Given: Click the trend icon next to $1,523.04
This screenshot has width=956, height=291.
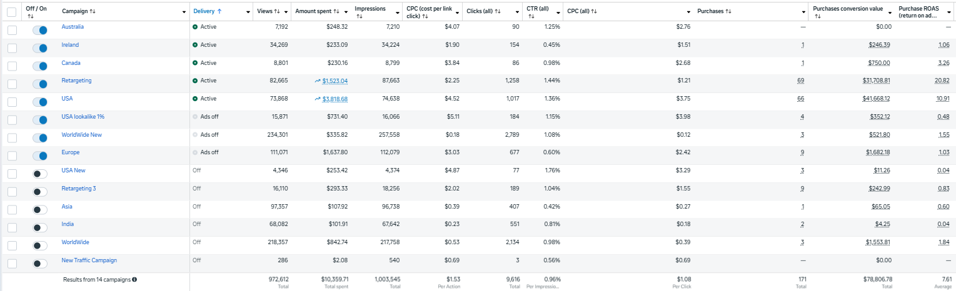Looking at the screenshot, I should click(318, 81).
